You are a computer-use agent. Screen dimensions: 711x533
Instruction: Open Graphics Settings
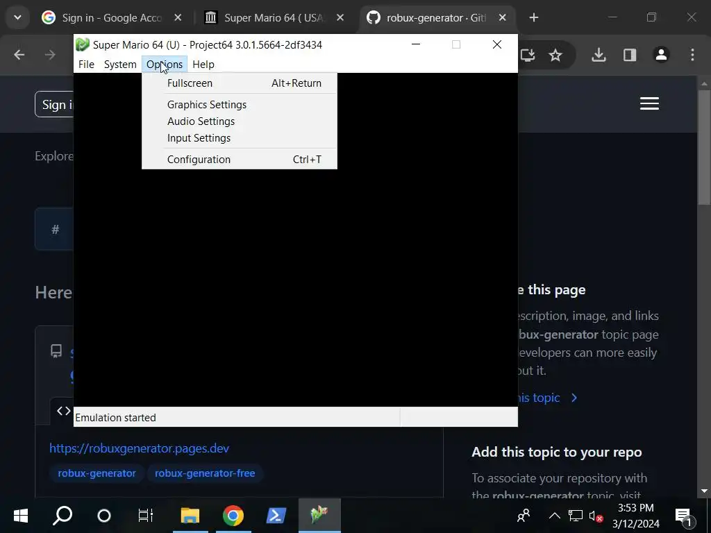point(240,105)
